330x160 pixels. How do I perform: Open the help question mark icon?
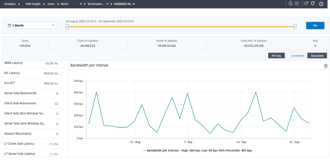[321, 4]
